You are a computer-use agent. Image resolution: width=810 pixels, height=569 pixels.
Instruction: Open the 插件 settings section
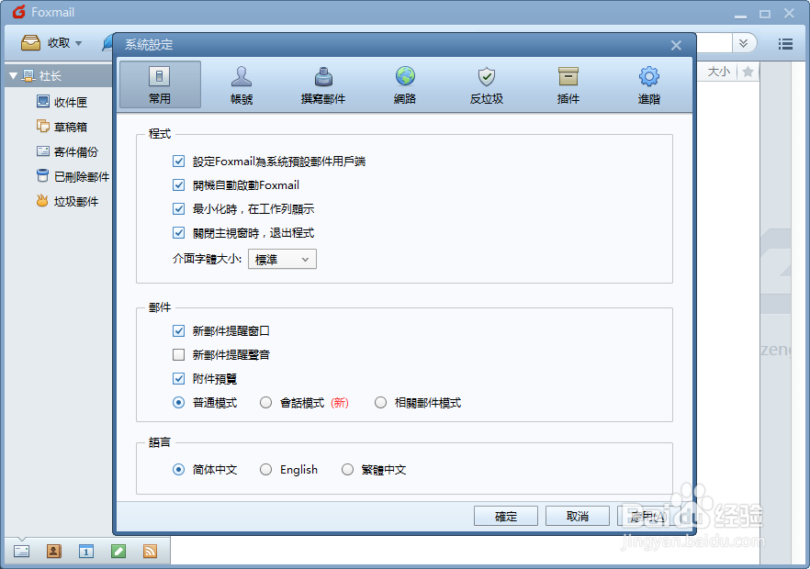click(x=568, y=84)
